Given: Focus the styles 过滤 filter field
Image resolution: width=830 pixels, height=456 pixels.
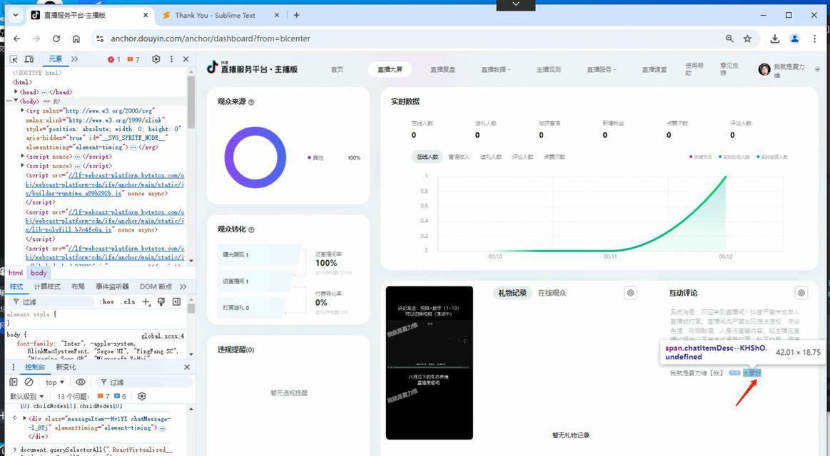Looking at the screenshot, I should click(52, 301).
